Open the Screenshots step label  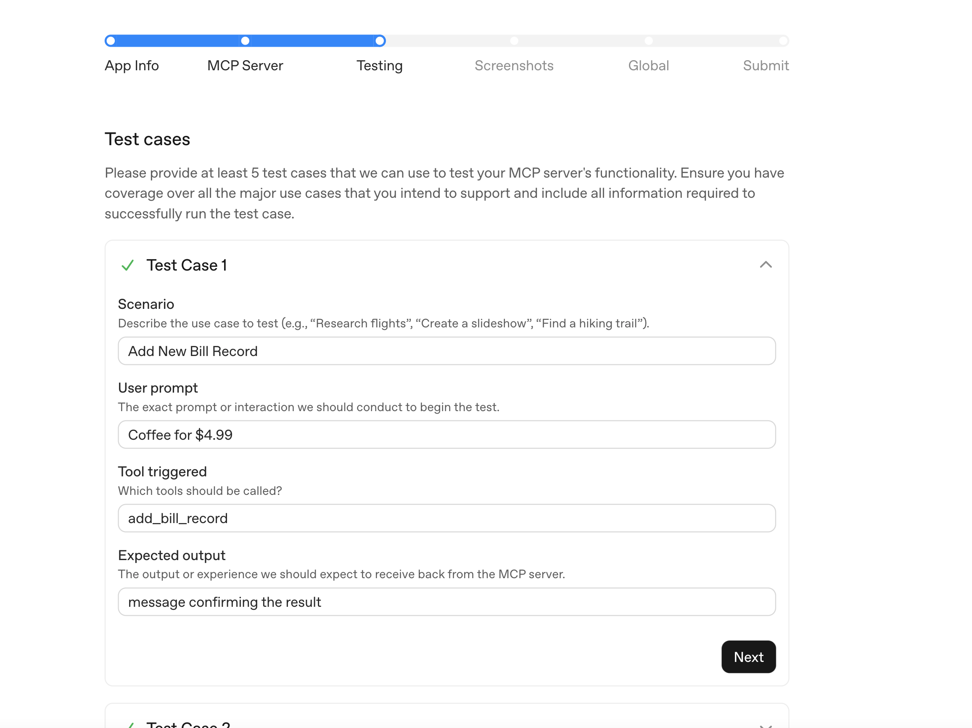pos(514,66)
